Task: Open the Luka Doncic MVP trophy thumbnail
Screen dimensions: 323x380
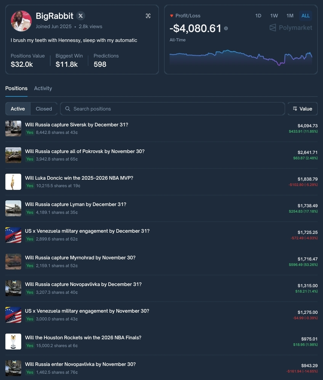Action: tap(13, 182)
